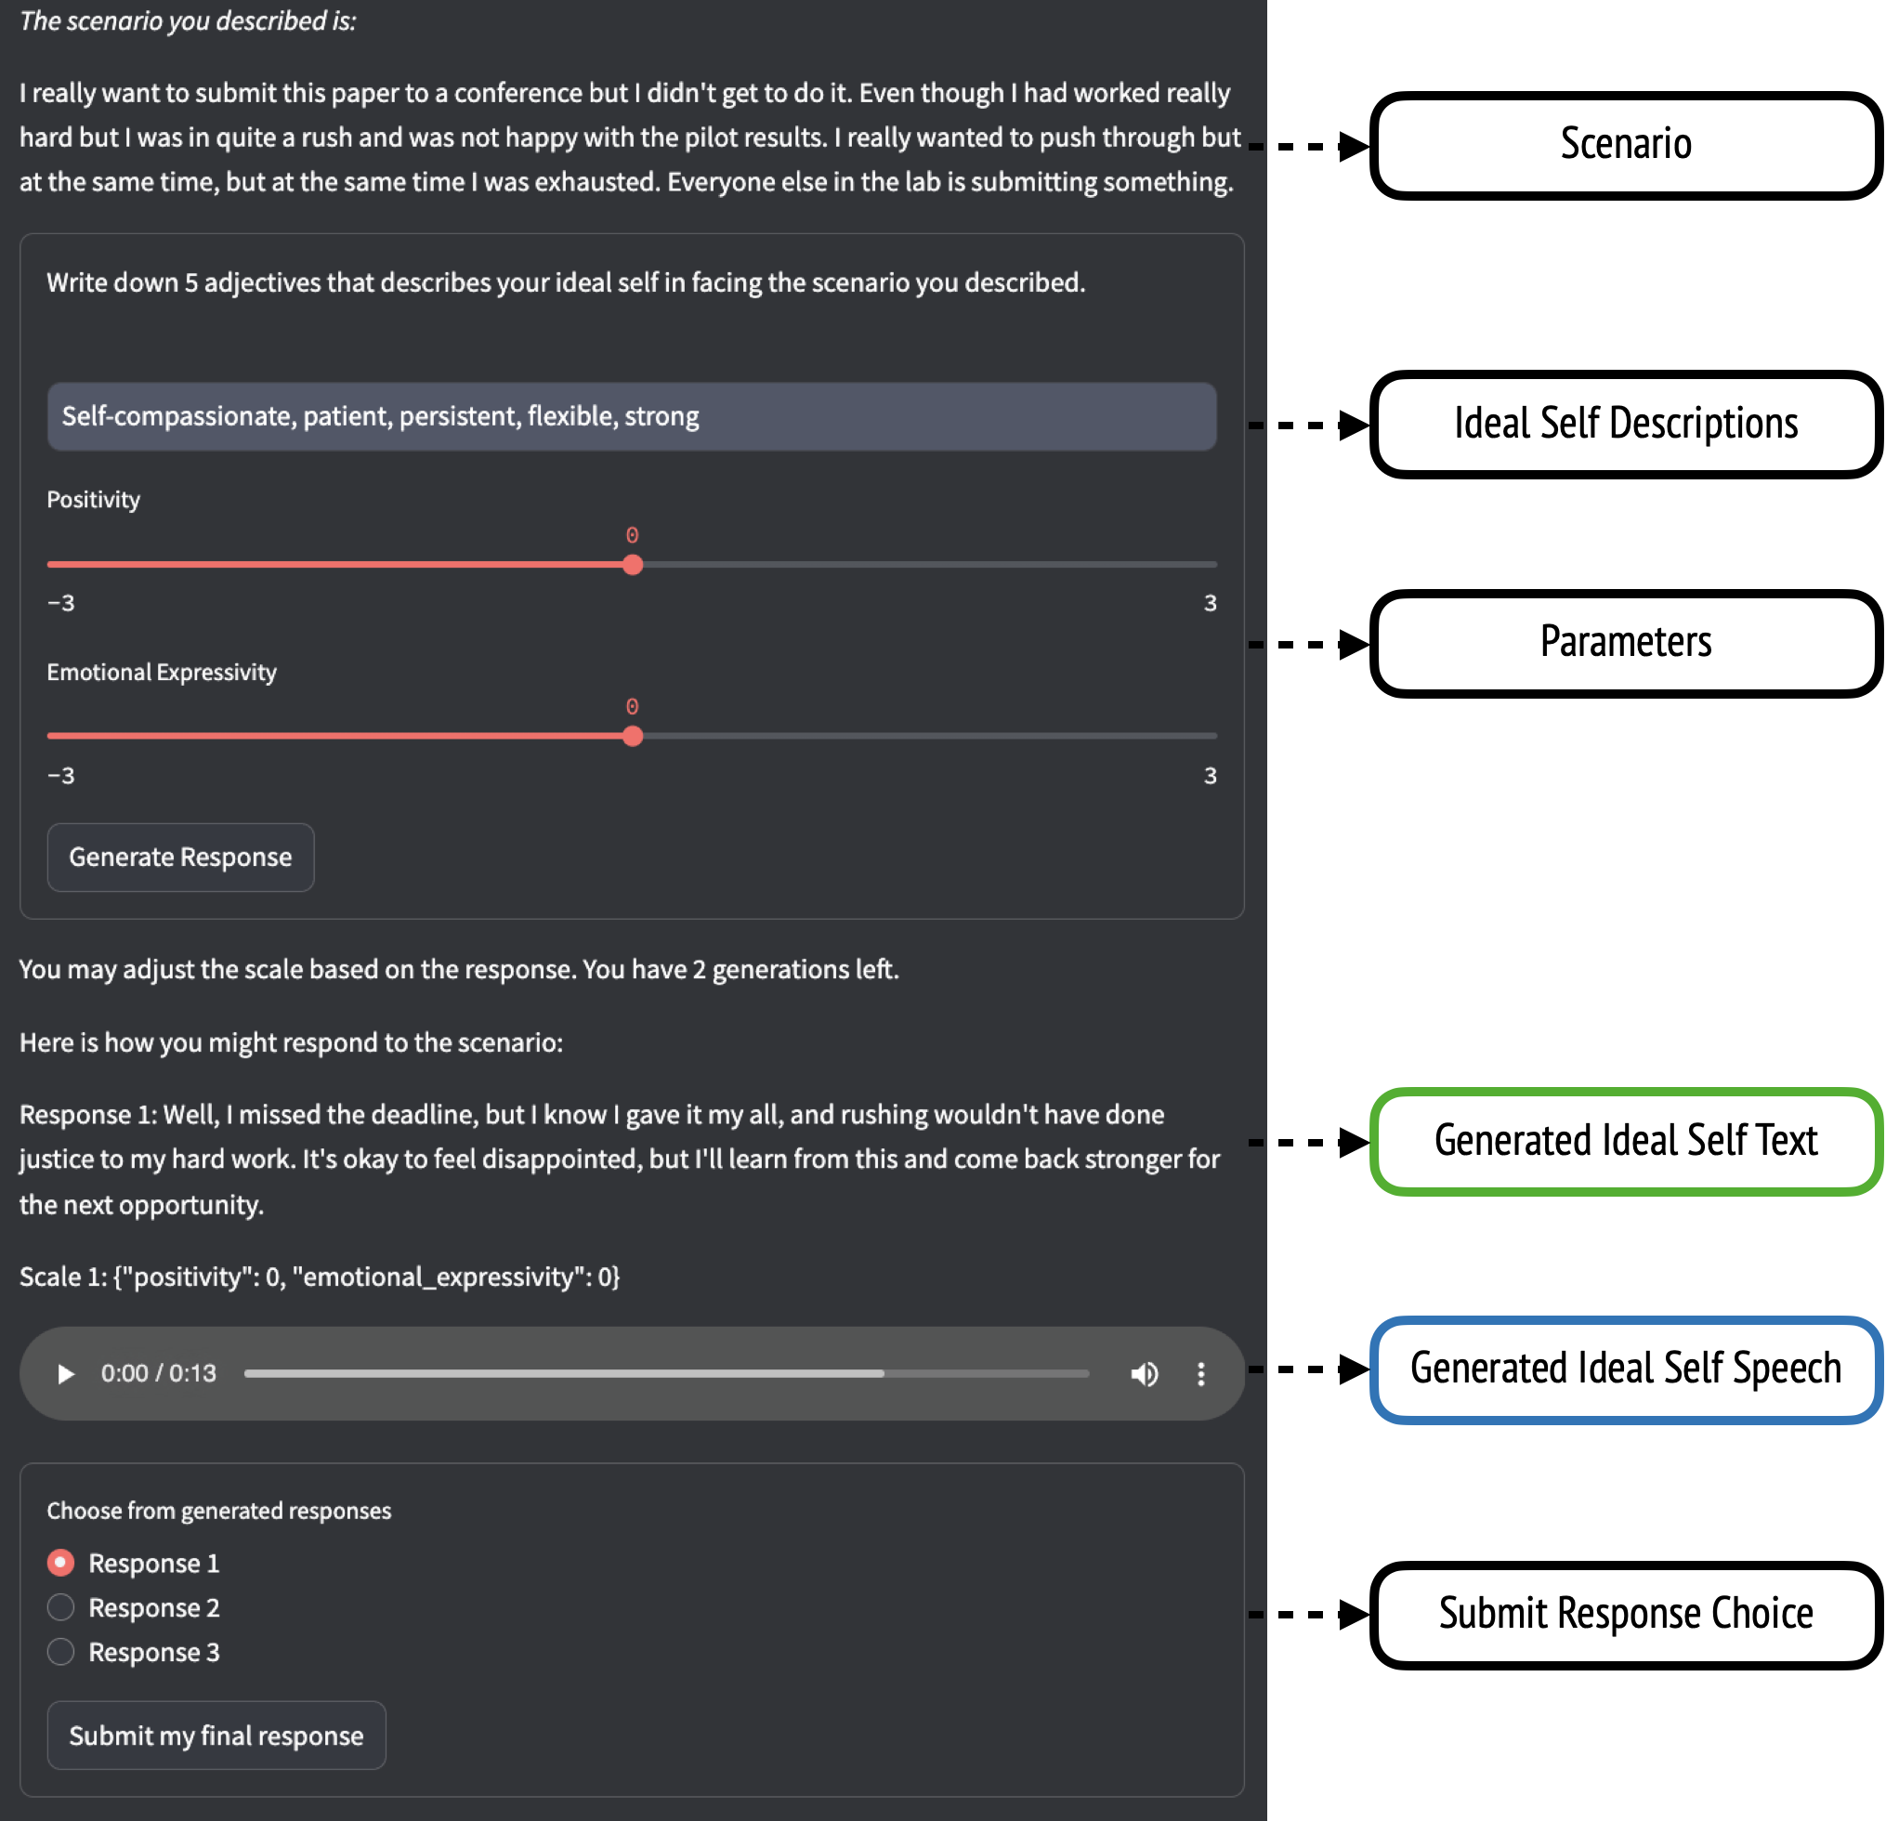Select the Response 2 radio option
This screenshot has width=1886, height=1821.
point(60,1606)
